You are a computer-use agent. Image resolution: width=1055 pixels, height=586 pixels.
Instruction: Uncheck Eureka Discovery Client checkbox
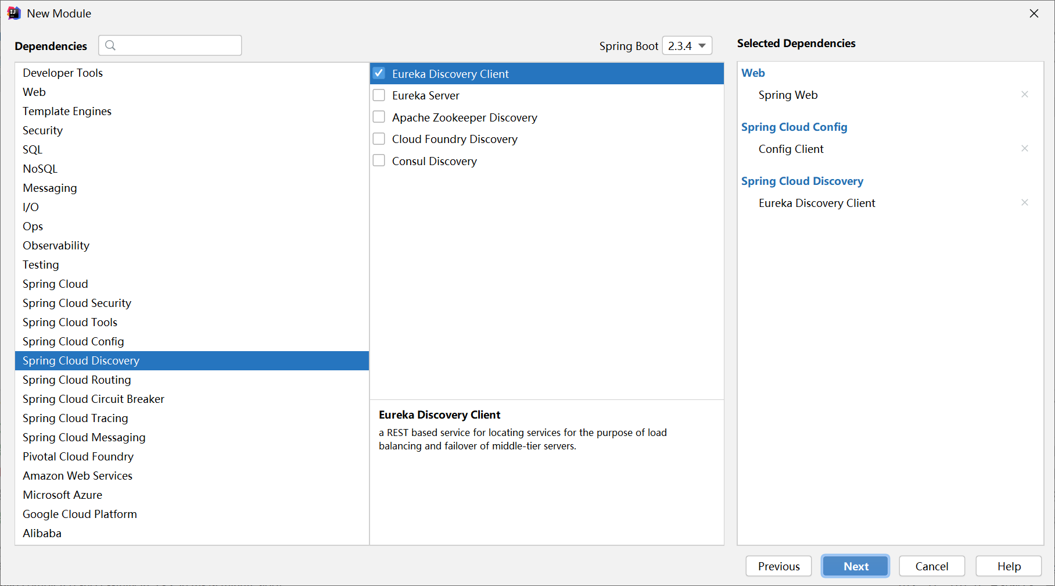pos(379,73)
